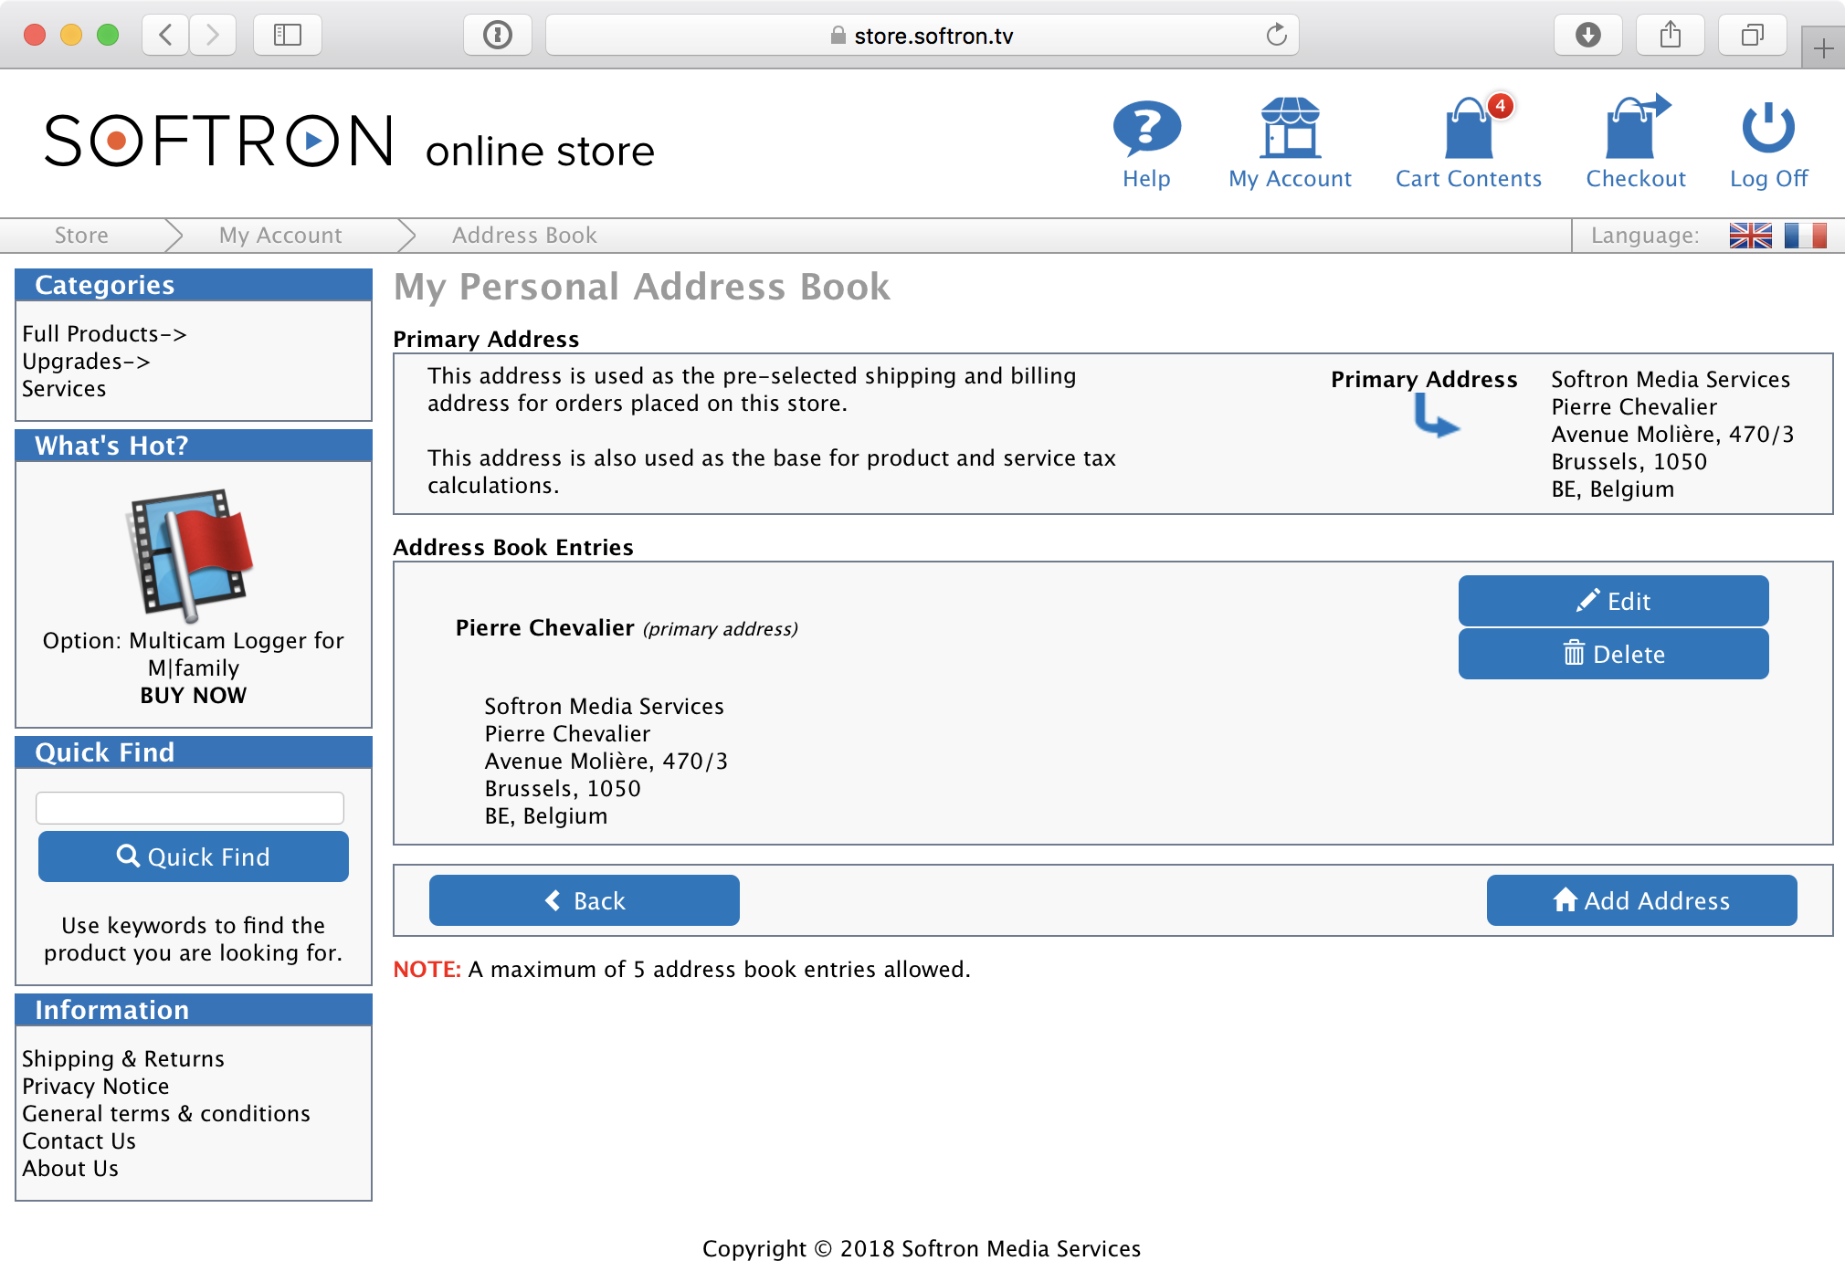Go forward with Safari forward arrow
Image resolution: width=1845 pixels, height=1282 pixels.
pyautogui.click(x=213, y=35)
